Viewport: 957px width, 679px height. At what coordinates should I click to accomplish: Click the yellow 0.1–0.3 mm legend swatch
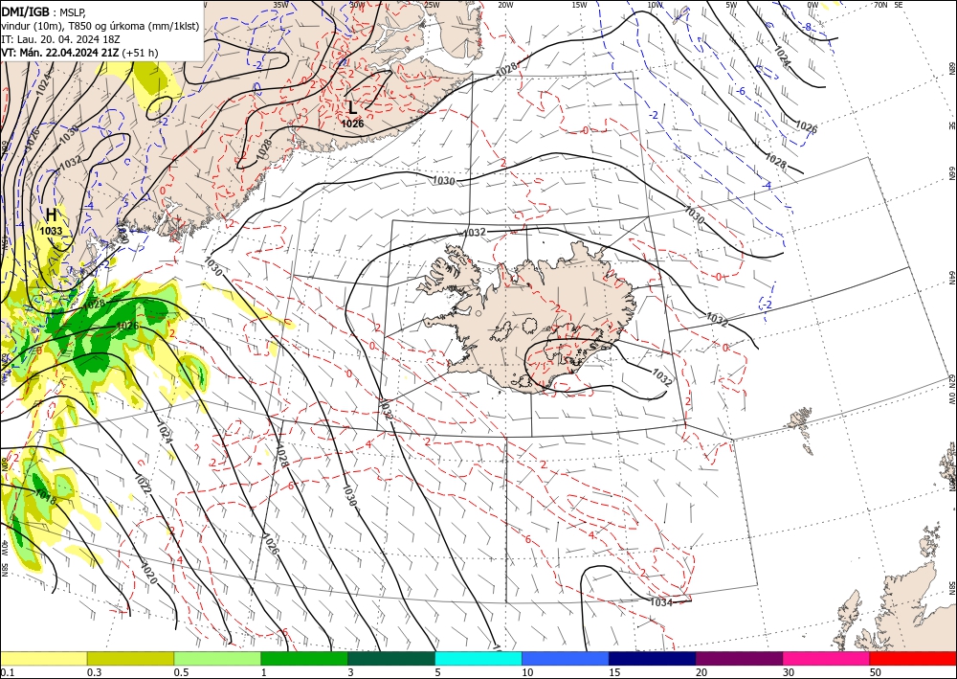coord(43,658)
